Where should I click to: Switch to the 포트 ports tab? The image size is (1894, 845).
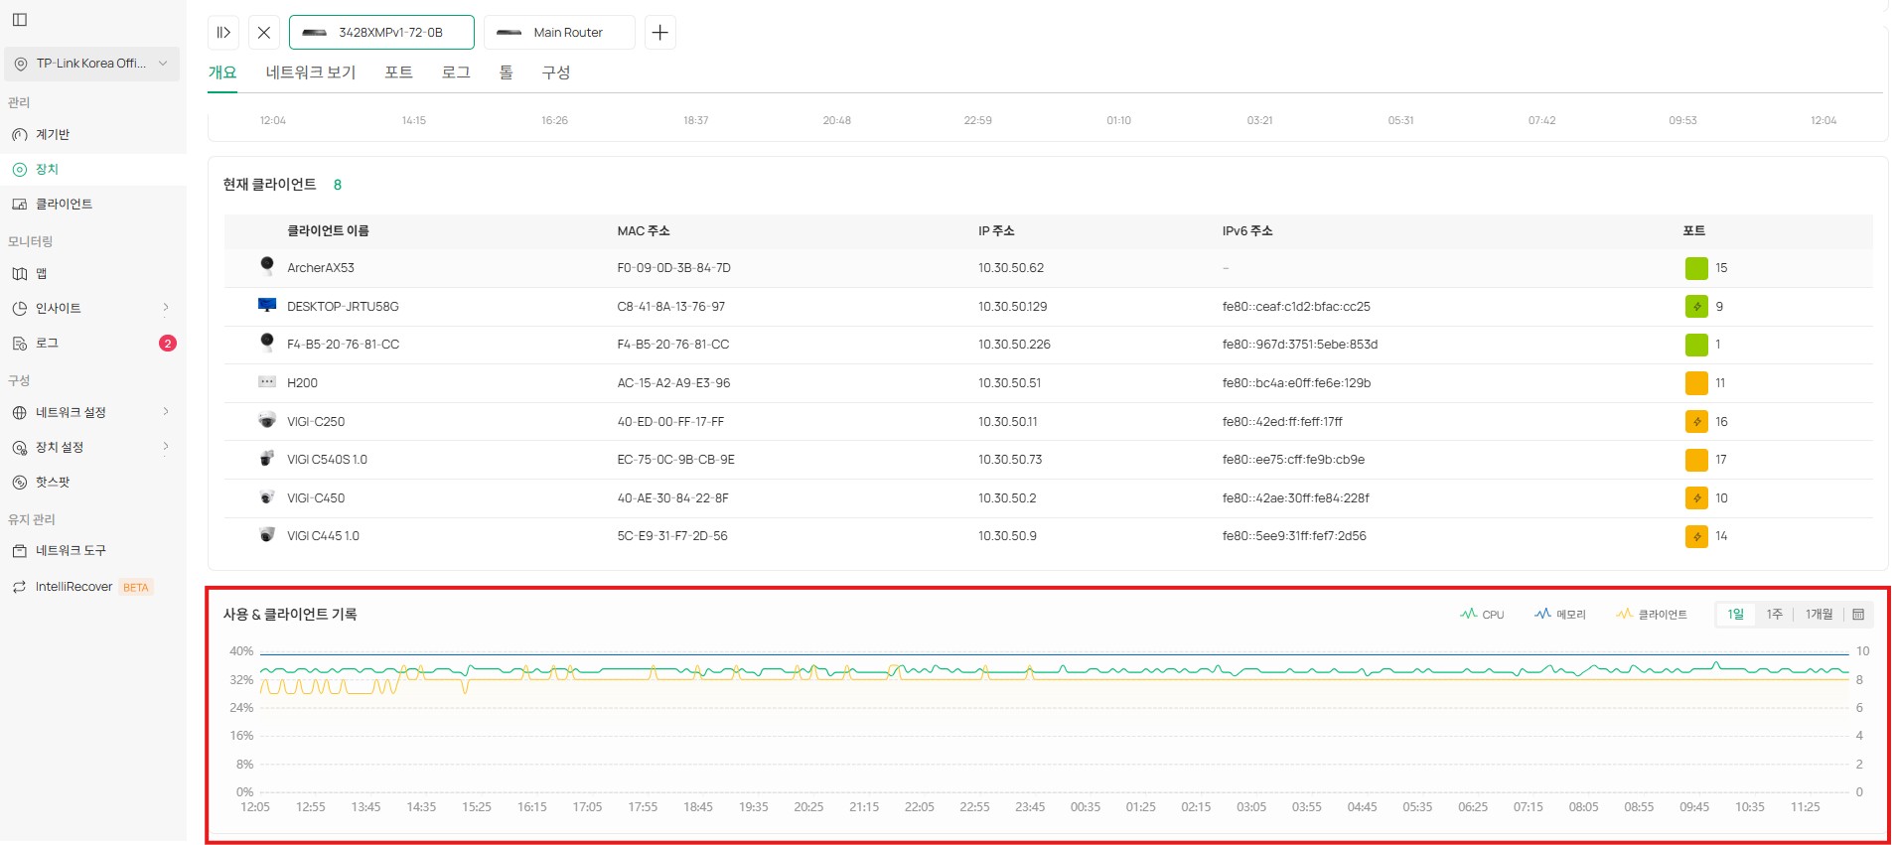tap(398, 72)
